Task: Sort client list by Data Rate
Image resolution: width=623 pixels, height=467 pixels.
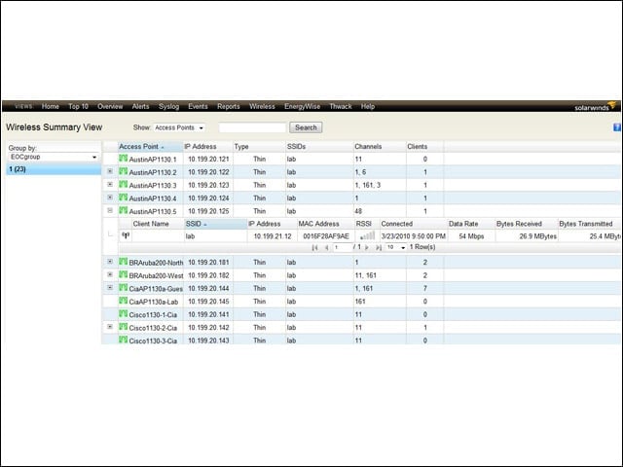Action: pyautogui.click(x=471, y=224)
